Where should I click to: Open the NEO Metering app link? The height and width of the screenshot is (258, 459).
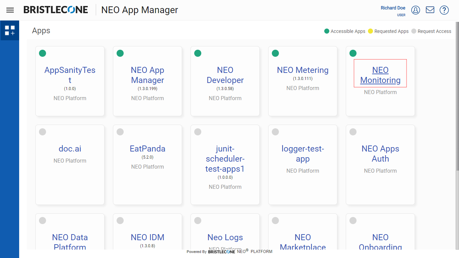point(303,70)
